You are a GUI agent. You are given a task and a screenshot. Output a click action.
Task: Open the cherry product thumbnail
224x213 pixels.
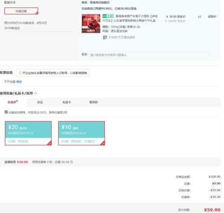coord(91,23)
